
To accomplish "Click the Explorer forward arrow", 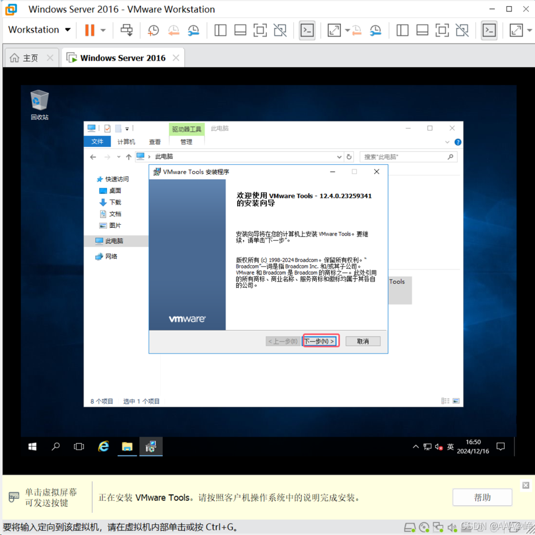I will point(107,157).
